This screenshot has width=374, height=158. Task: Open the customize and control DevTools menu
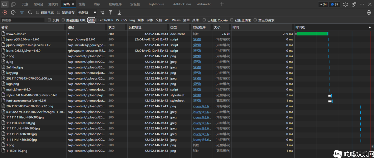click(362, 4)
